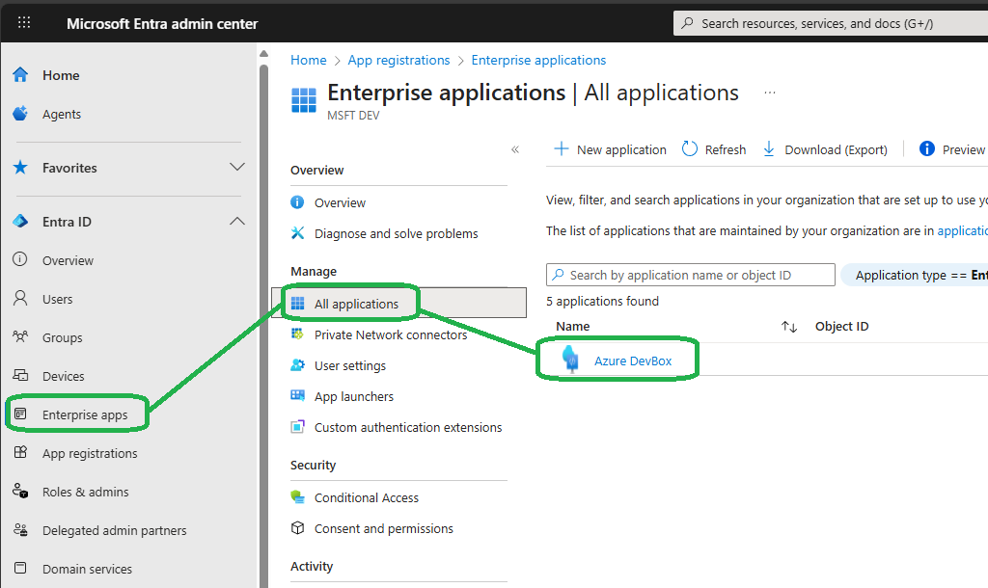Click the Entra ID diamond icon
The height and width of the screenshot is (588, 988).
pos(20,221)
